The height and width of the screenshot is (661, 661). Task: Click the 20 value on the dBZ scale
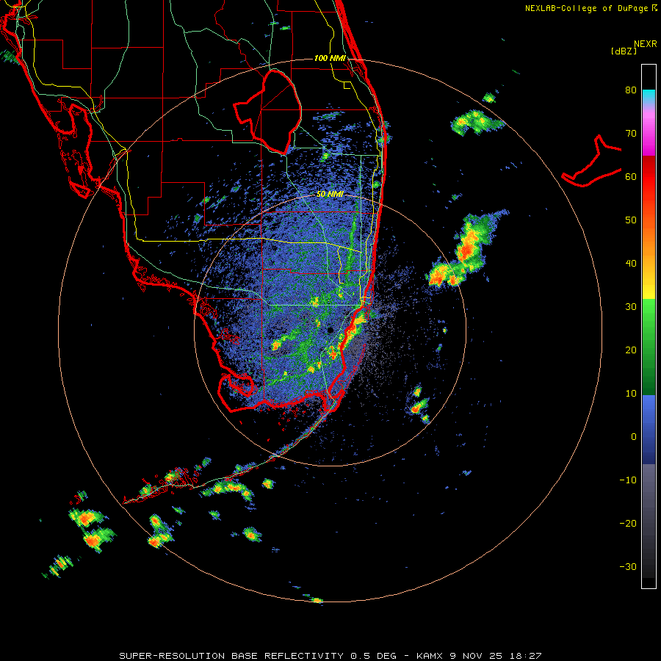click(631, 350)
